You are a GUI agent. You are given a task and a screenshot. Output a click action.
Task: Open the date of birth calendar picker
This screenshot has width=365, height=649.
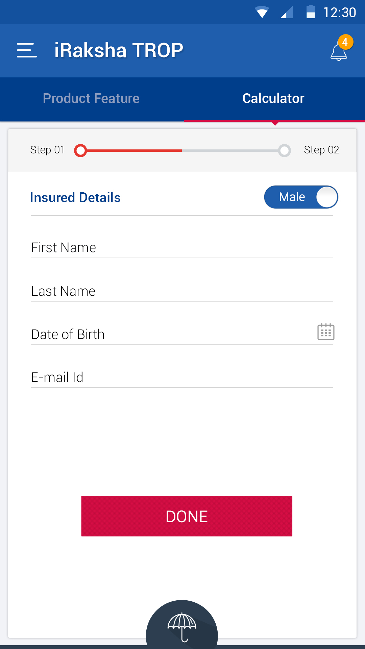pos(326,332)
